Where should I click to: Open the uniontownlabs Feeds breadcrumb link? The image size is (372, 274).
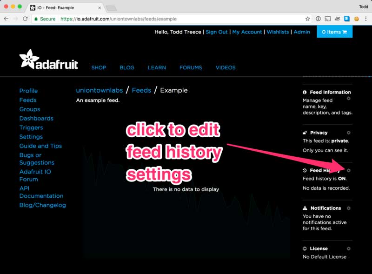click(x=142, y=90)
